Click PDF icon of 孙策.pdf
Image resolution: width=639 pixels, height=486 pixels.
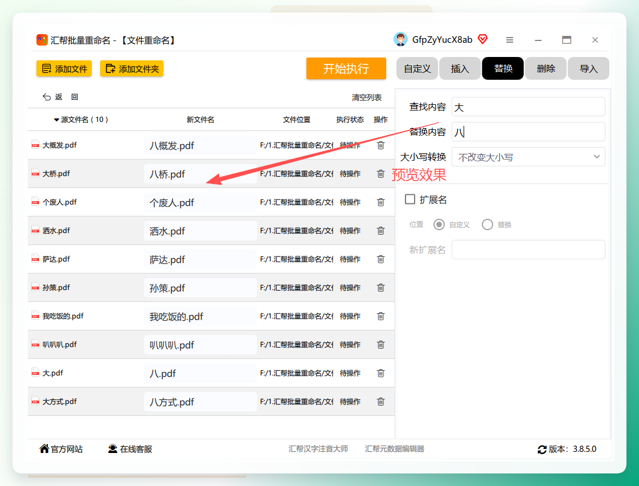35,288
